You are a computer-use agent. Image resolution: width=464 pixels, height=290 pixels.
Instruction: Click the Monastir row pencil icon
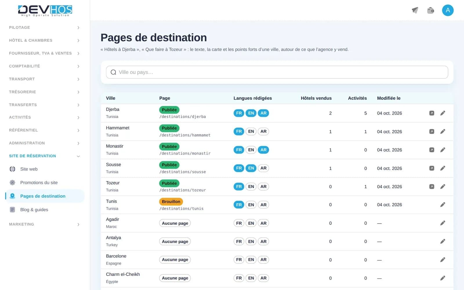(443, 150)
